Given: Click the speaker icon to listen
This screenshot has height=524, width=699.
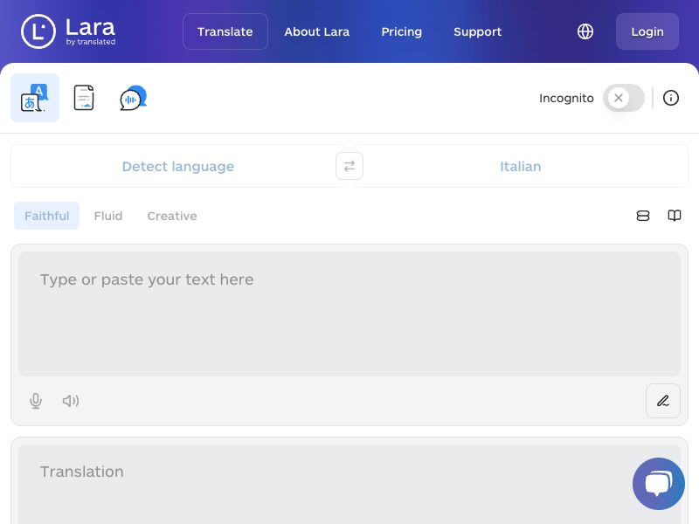Looking at the screenshot, I should click(70, 401).
